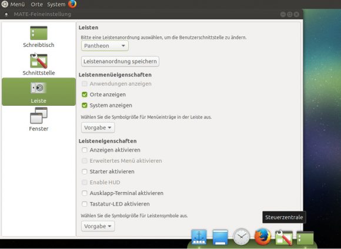Toggle Erweitertes Menü aktivieren checkbox

(85, 161)
